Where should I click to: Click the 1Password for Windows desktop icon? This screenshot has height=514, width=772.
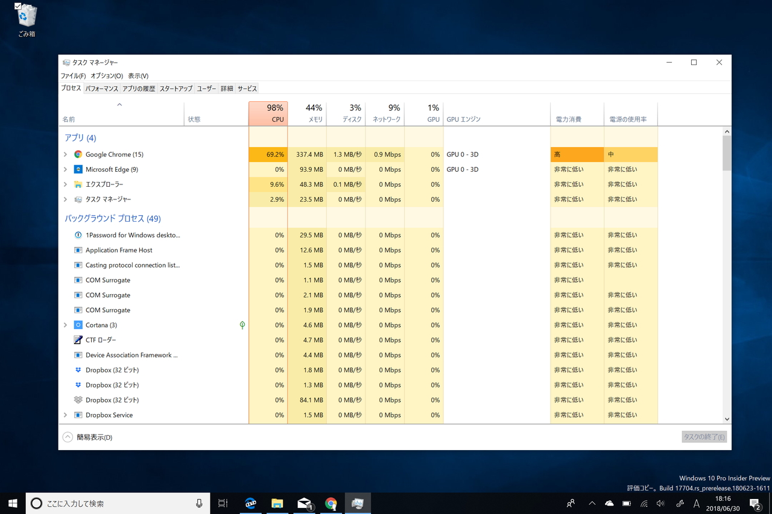pos(78,235)
